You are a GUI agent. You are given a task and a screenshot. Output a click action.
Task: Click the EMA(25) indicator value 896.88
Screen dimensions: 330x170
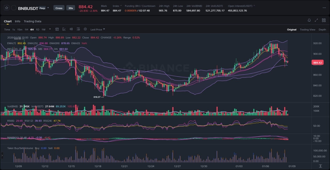[44, 43]
